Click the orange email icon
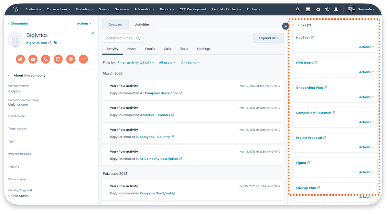The width and height of the screenshot is (388, 214). click(33, 59)
